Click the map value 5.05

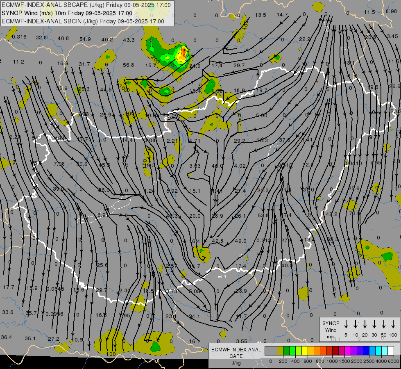pos(195,291)
